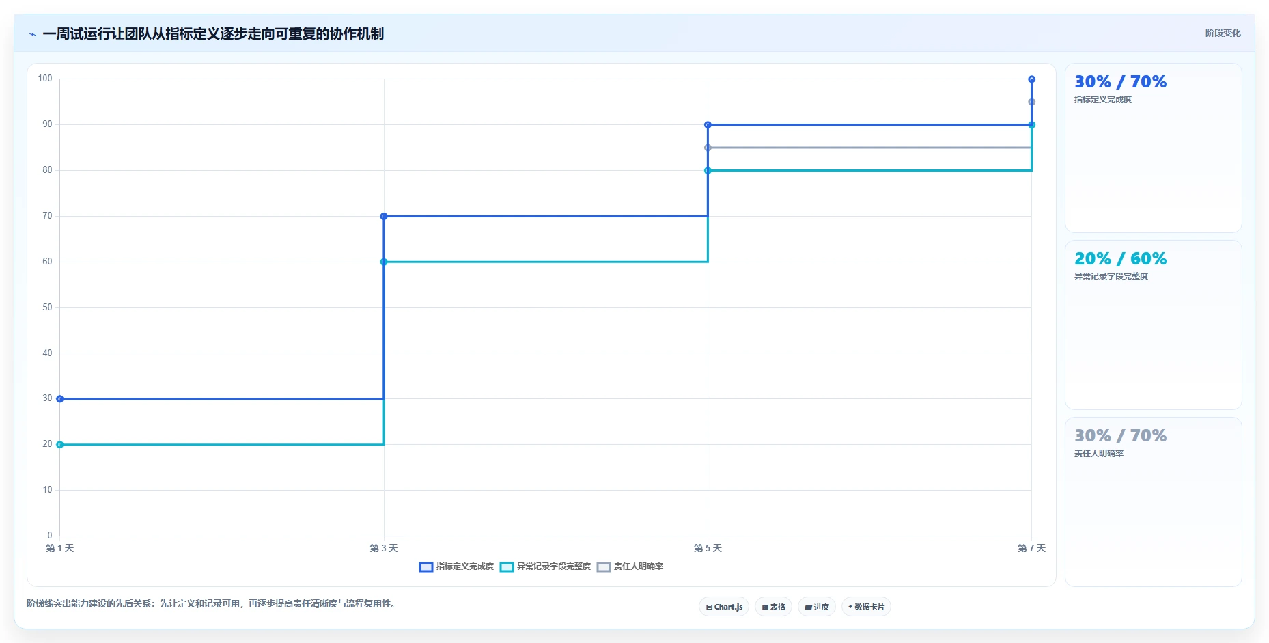Click the 表格 chip
The image size is (1269, 643).
(x=773, y=607)
